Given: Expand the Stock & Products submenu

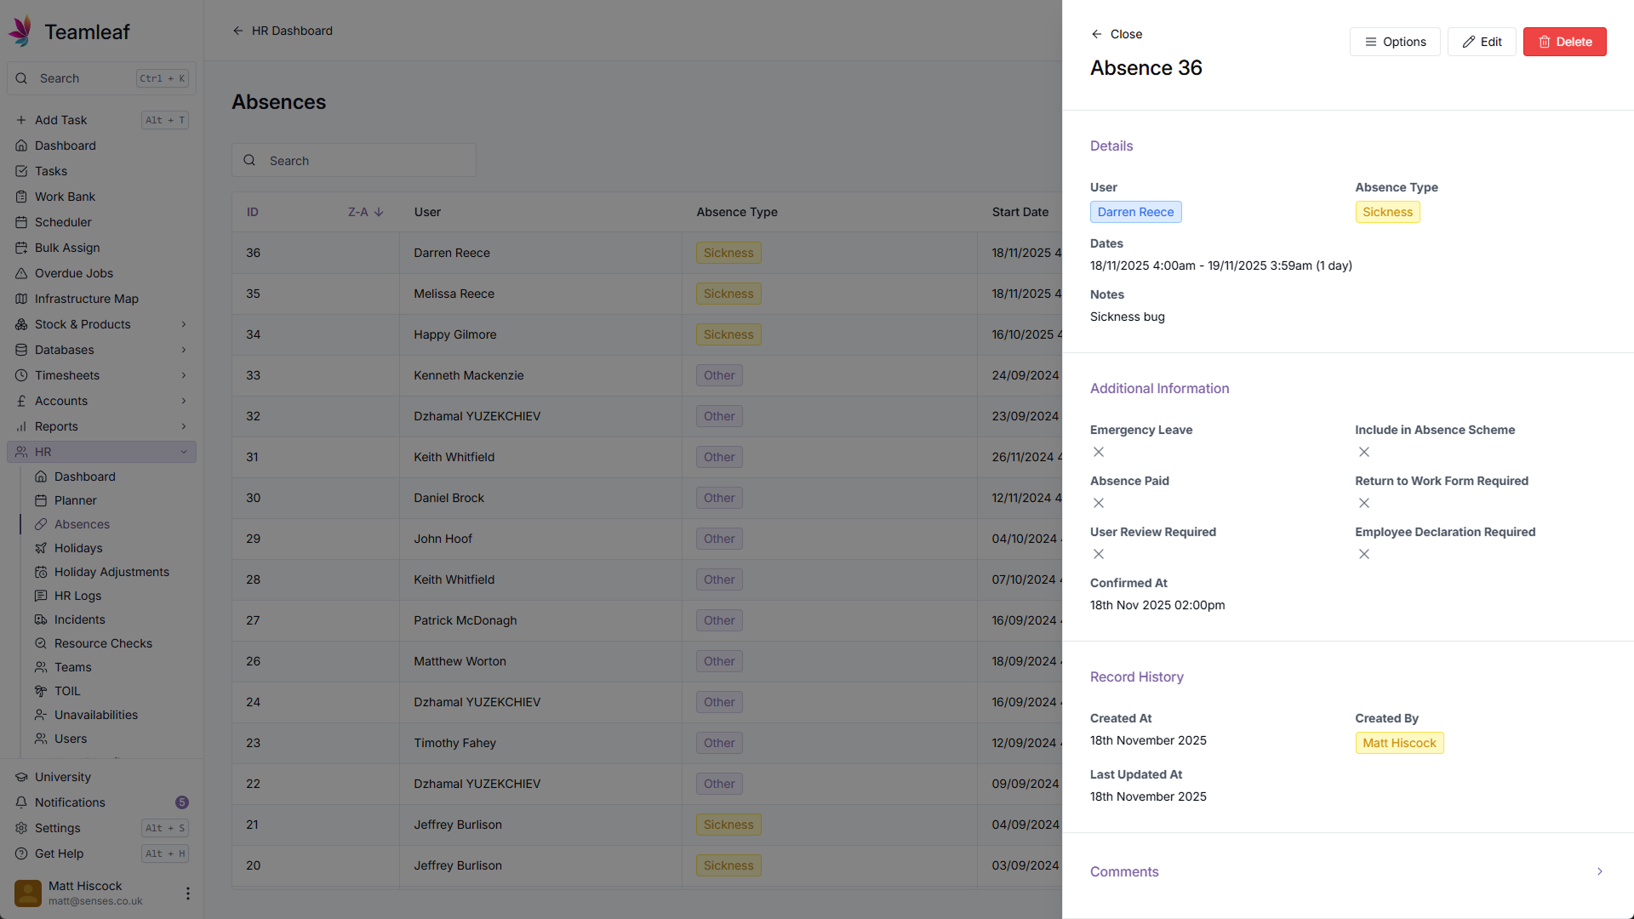Looking at the screenshot, I should [183, 324].
